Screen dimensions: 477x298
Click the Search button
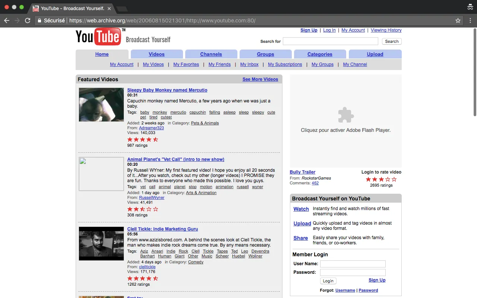(392, 41)
